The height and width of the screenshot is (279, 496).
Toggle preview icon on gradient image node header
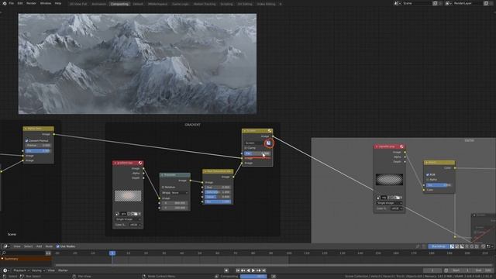pyautogui.click(x=140, y=163)
